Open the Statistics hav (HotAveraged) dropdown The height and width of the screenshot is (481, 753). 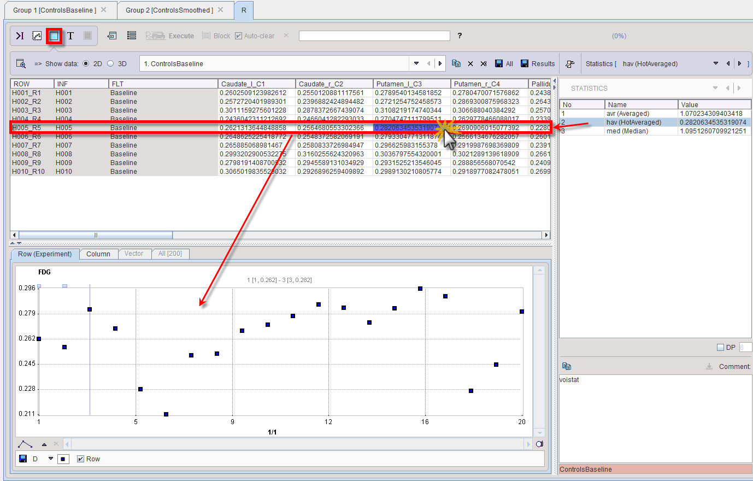[x=716, y=64]
